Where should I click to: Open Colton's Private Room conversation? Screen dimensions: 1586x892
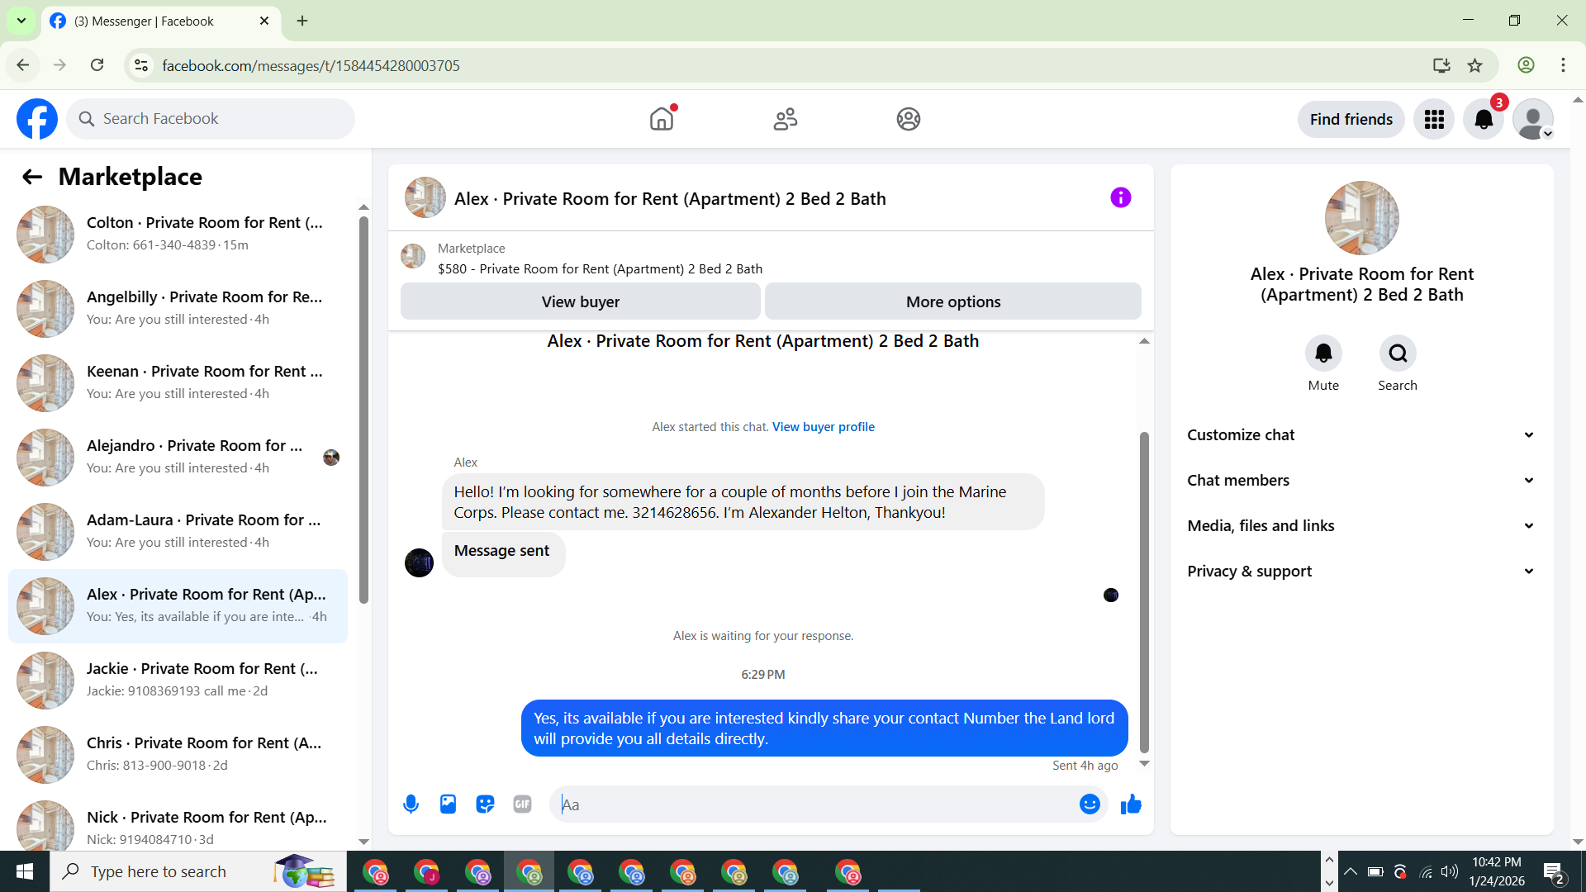tap(178, 234)
